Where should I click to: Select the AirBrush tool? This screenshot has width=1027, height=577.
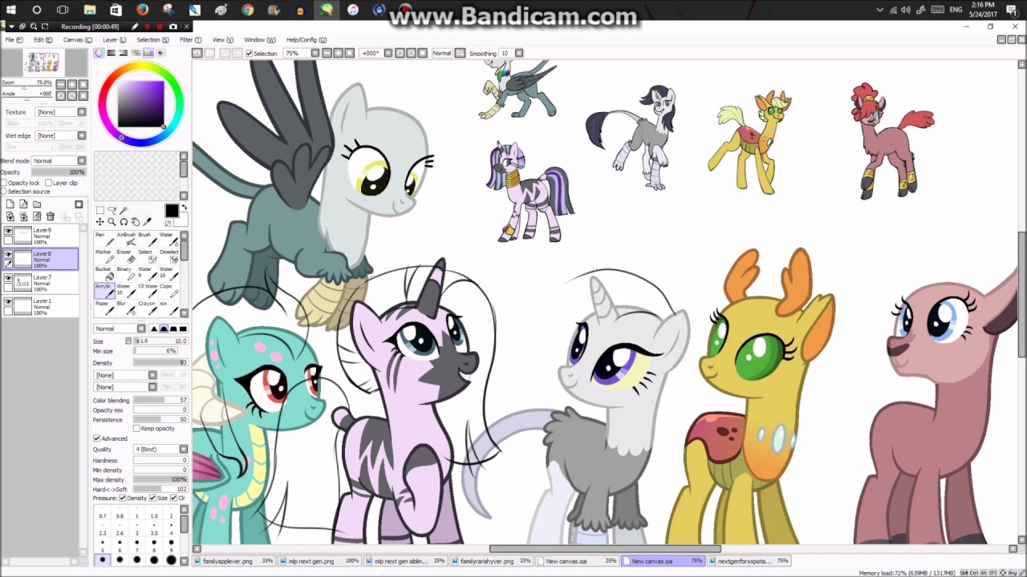click(125, 239)
